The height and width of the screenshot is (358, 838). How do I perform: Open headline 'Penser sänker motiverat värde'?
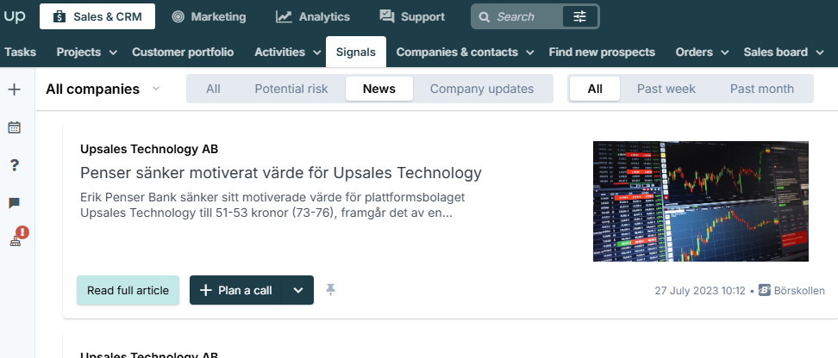click(x=281, y=173)
